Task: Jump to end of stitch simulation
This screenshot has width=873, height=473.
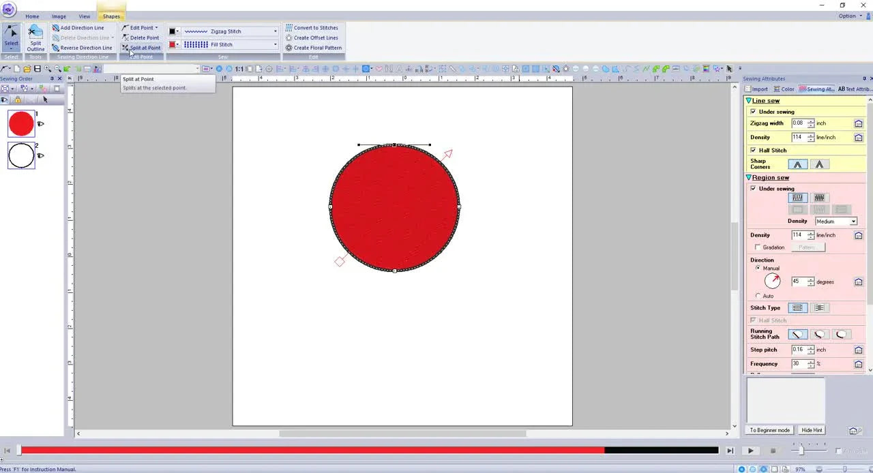Action: [x=730, y=451]
